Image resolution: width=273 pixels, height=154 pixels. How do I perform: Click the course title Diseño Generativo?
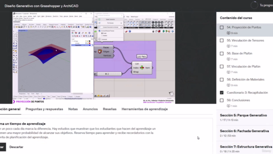[41, 6]
